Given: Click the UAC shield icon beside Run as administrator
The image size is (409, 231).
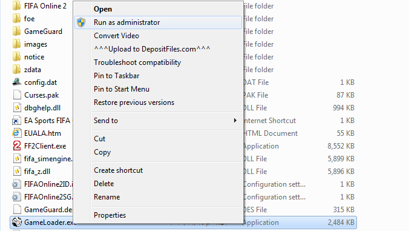Looking at the screenshot, I should point(81,22).
